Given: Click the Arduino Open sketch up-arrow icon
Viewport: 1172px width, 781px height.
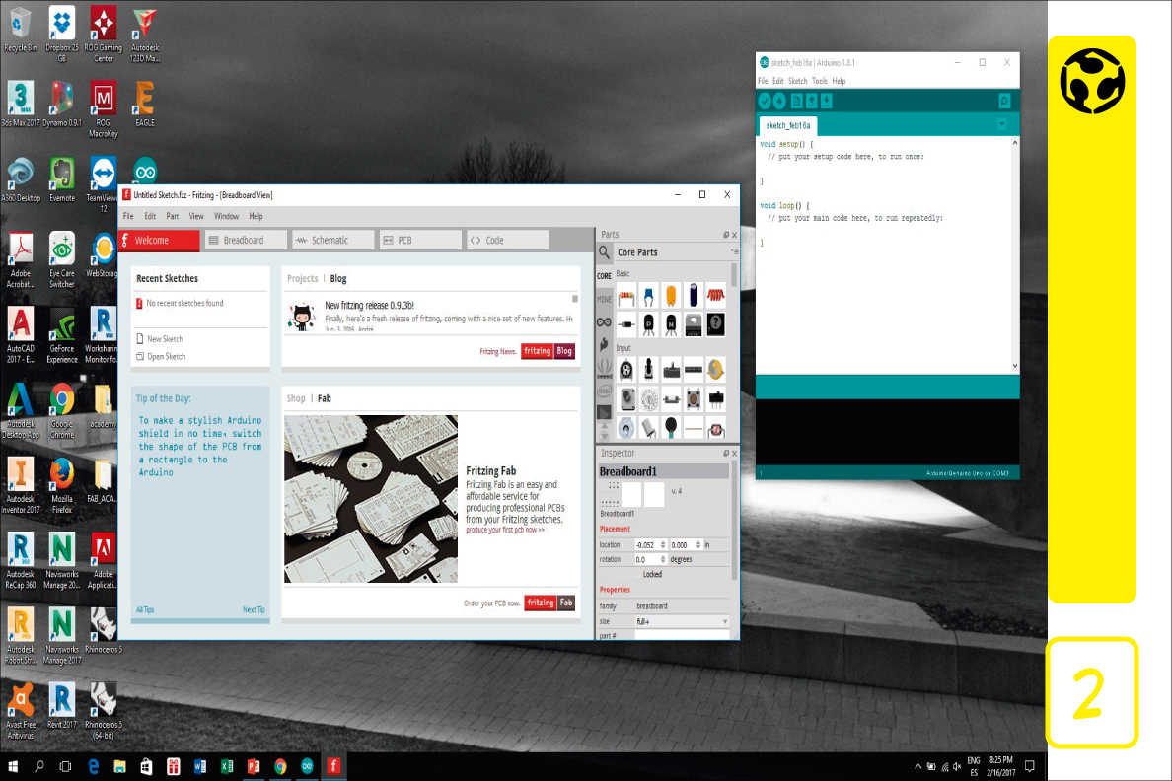Looking at the screenshot, I should pos(812,101).
